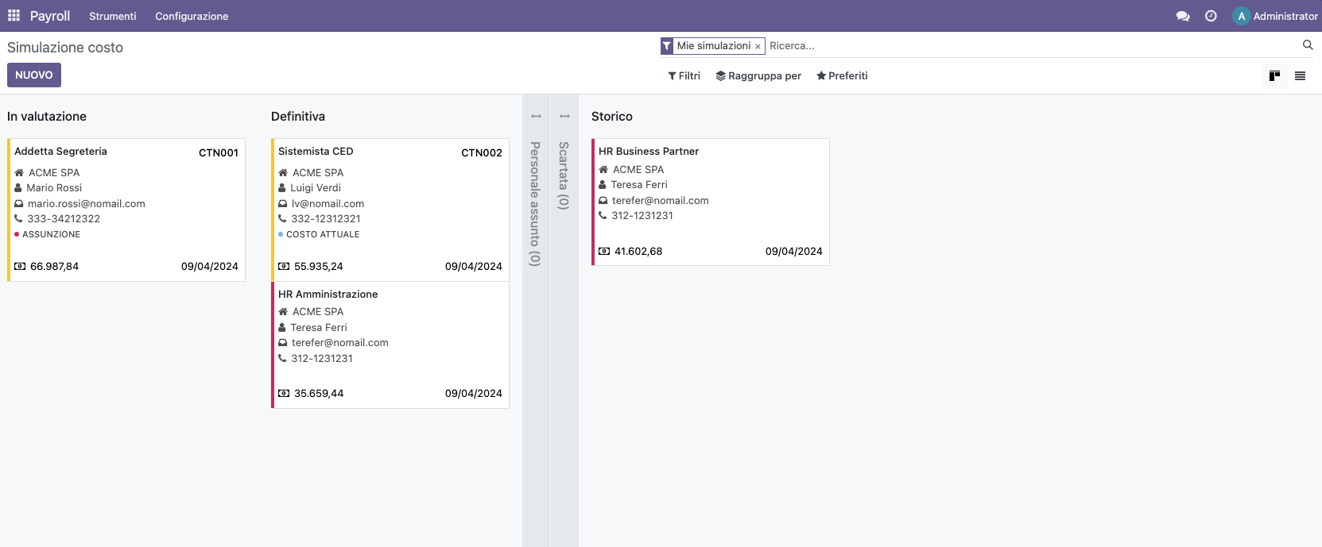Image resolution: width=1322 pixels, height=547 pixels.
Task: Open the Raggruppa per dropdown
Action: (x=758, y=76)
